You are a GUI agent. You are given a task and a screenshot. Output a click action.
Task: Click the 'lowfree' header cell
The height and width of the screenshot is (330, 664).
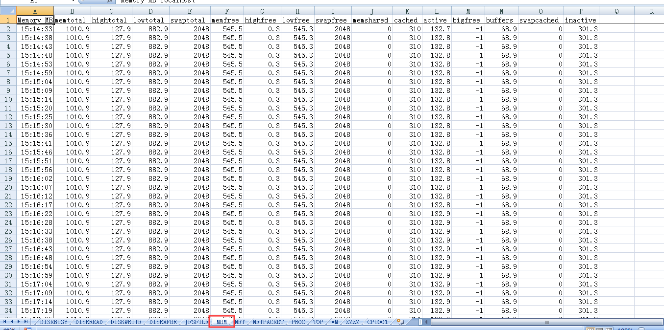pos(297,20)
